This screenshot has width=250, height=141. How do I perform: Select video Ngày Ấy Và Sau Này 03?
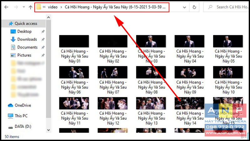coord(151,49)
